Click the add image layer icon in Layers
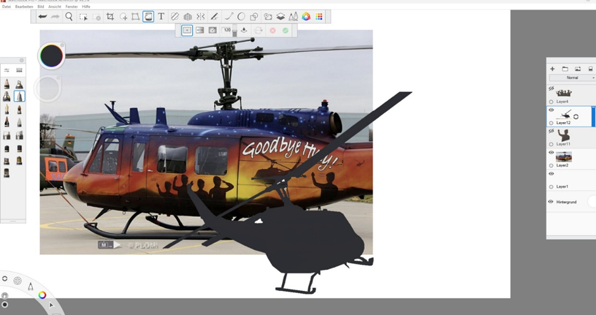The image size is (596, 315). click(x=578, y=68)
